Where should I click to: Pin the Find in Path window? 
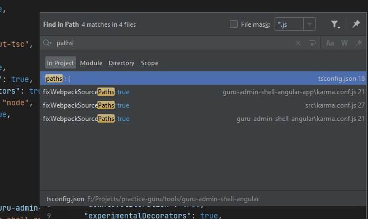click(356, 24)
